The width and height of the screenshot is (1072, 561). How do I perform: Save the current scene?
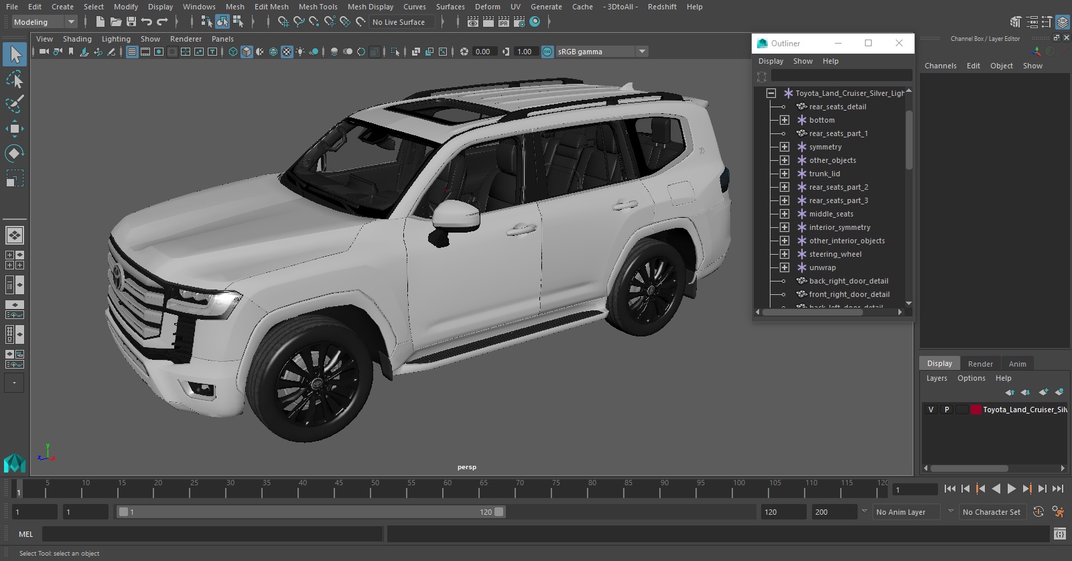tap(131, 22)
